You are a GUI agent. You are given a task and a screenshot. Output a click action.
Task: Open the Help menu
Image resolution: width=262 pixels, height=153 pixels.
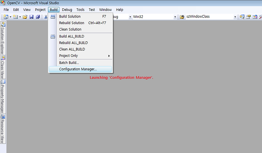click(x=120, y=10)
